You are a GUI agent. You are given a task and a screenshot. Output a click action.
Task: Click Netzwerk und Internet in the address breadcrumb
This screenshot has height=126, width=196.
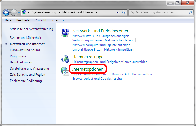78,12
